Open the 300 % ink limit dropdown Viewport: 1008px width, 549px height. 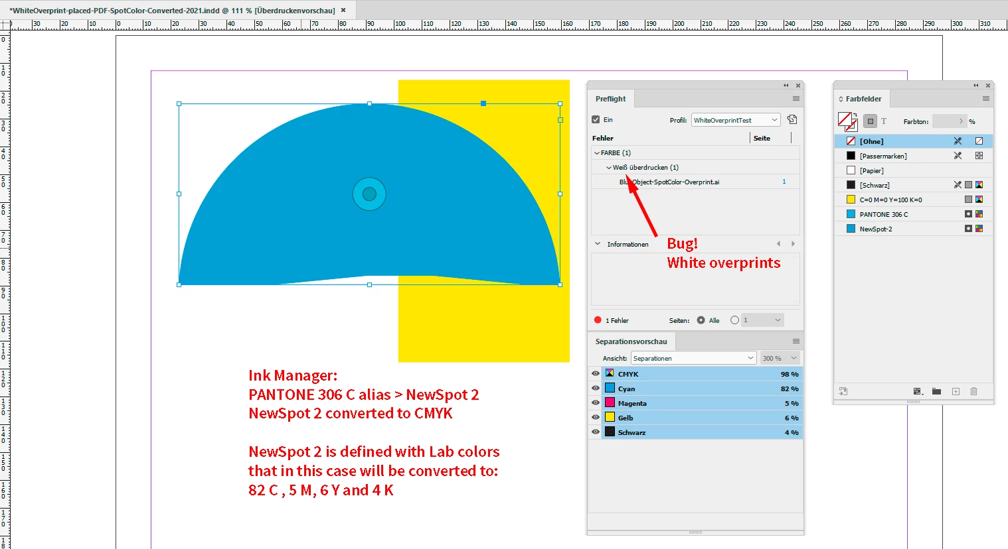pyautogui.click(x=779, y=358)
